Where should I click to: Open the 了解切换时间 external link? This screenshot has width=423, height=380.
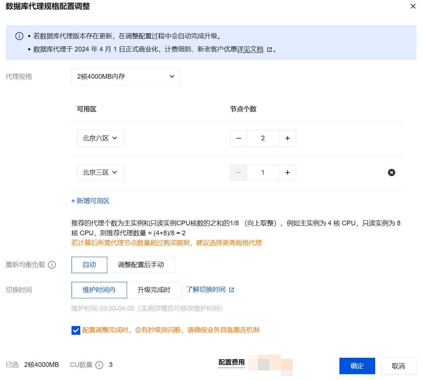[210, 290]
